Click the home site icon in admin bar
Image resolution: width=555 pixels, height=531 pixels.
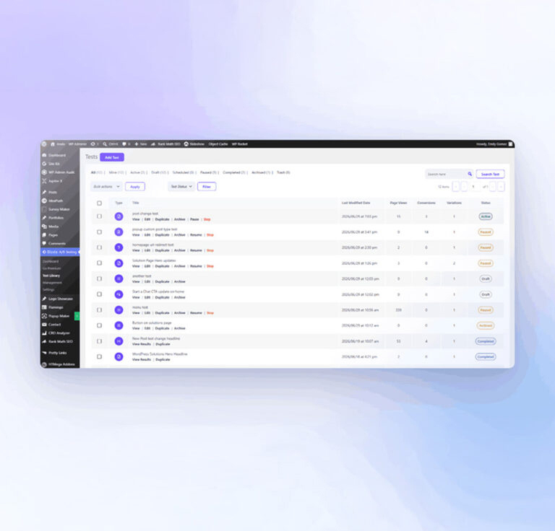point(53,144)
